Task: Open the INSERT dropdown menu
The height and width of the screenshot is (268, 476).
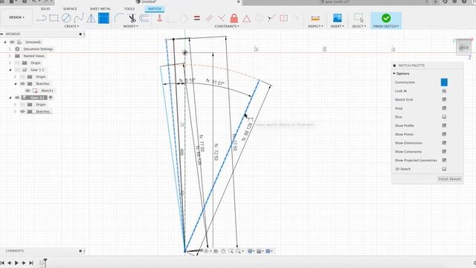Action: (x=337, y=27)
